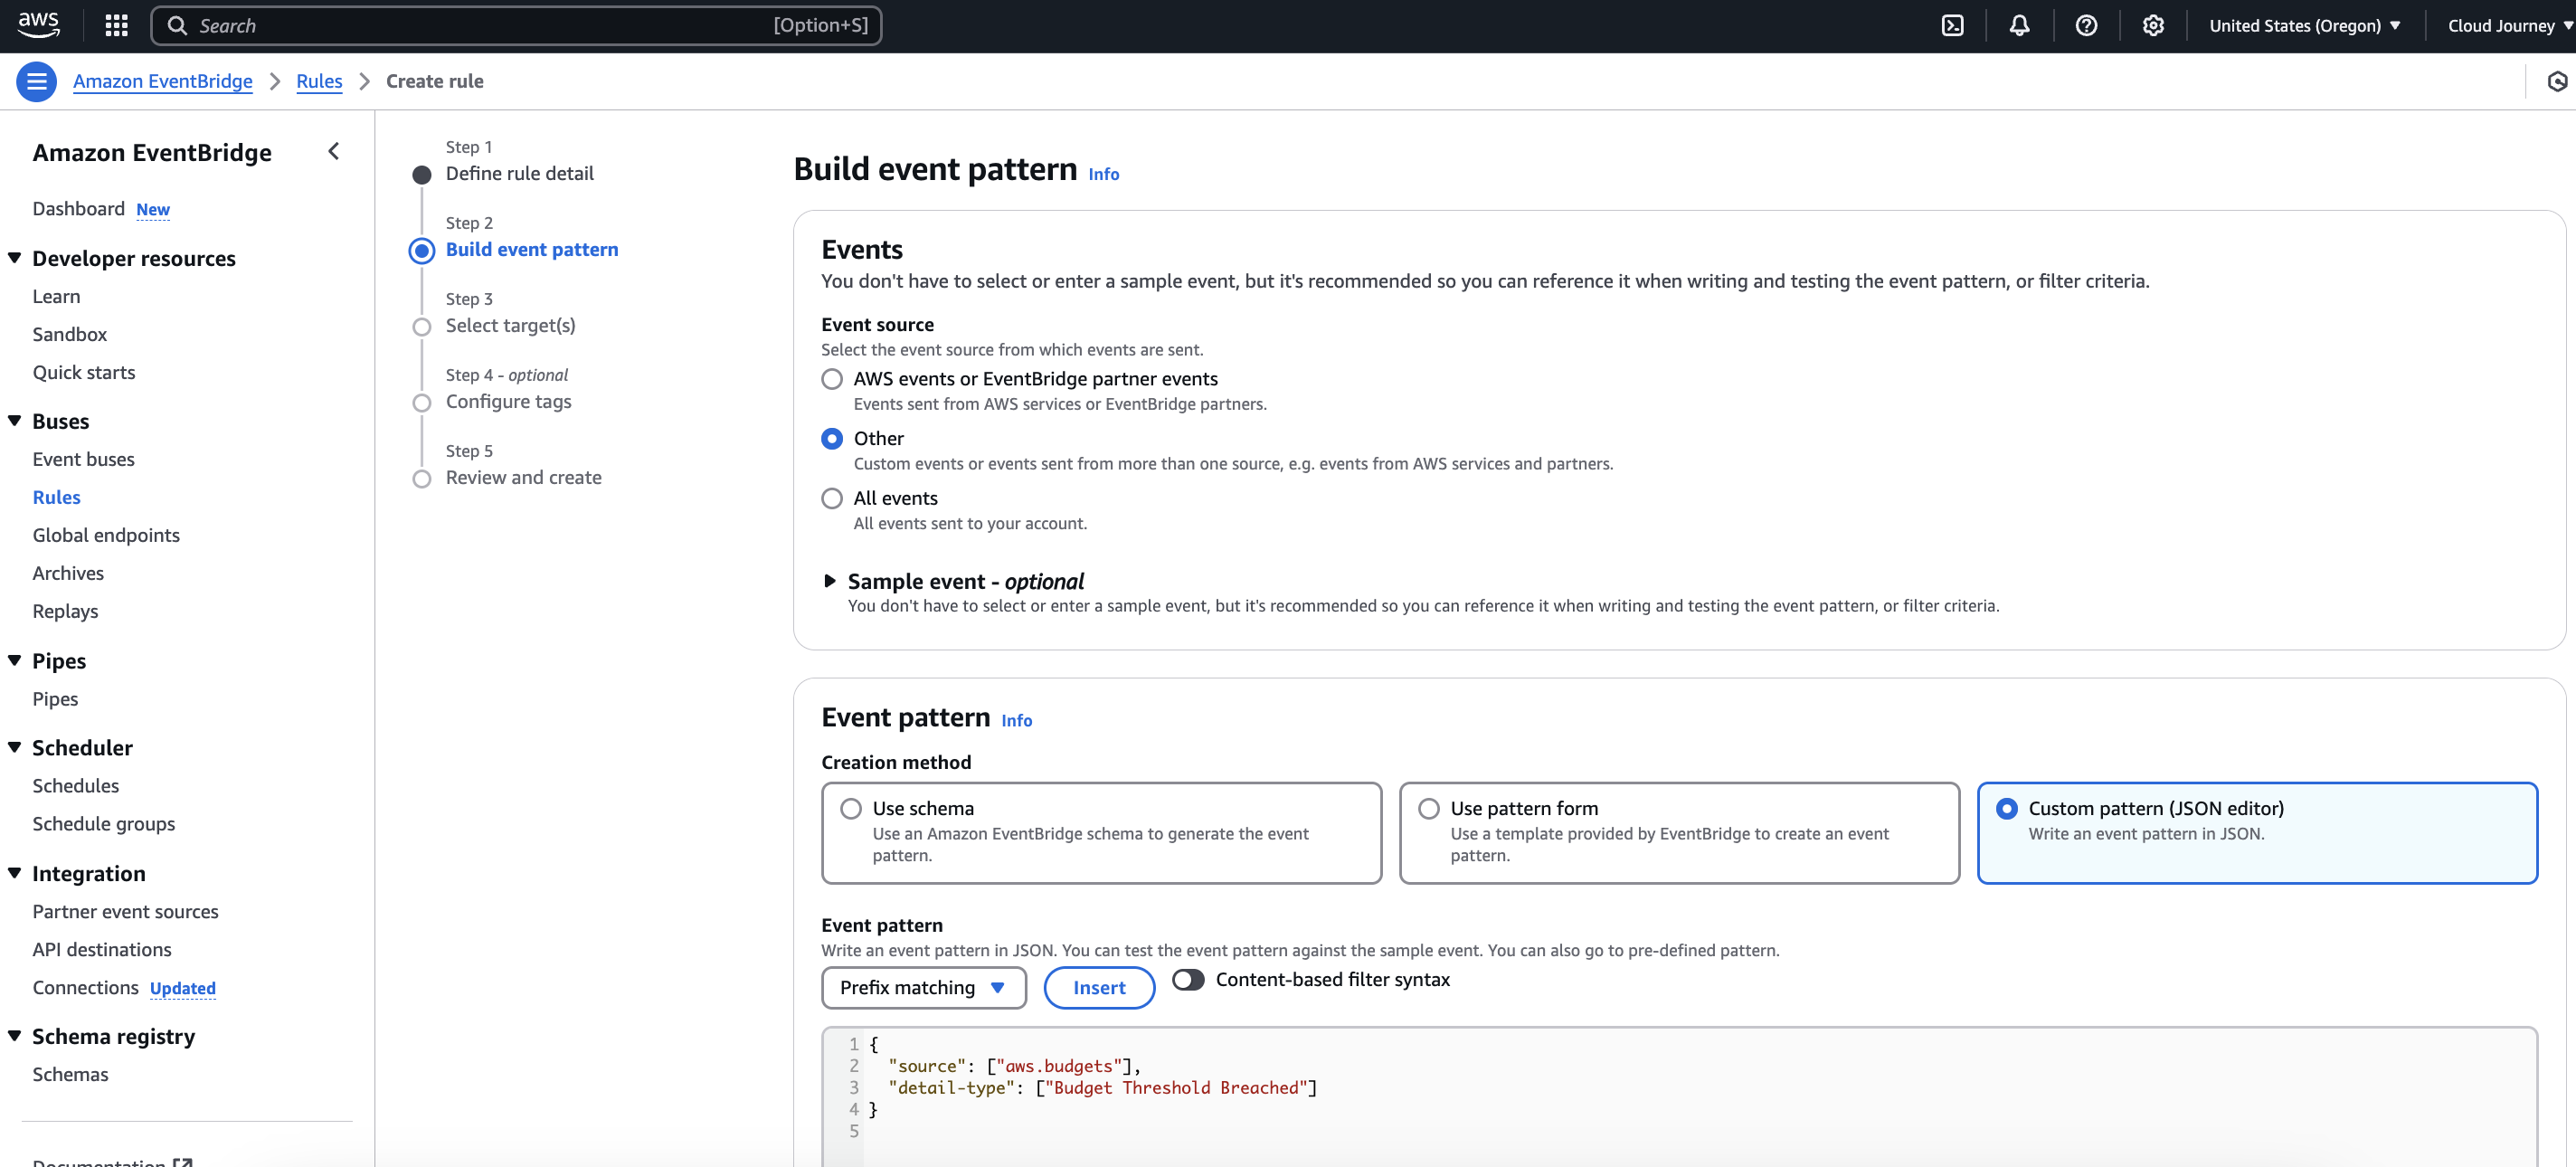
Task: Open Pipes link under Pipes section
Action: pos(55,700)
